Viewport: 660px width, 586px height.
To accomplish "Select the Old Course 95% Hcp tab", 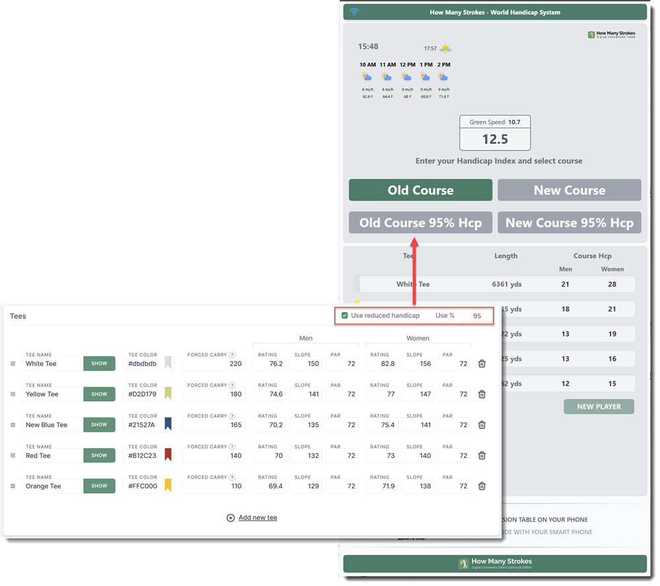I will click(420, 222).
